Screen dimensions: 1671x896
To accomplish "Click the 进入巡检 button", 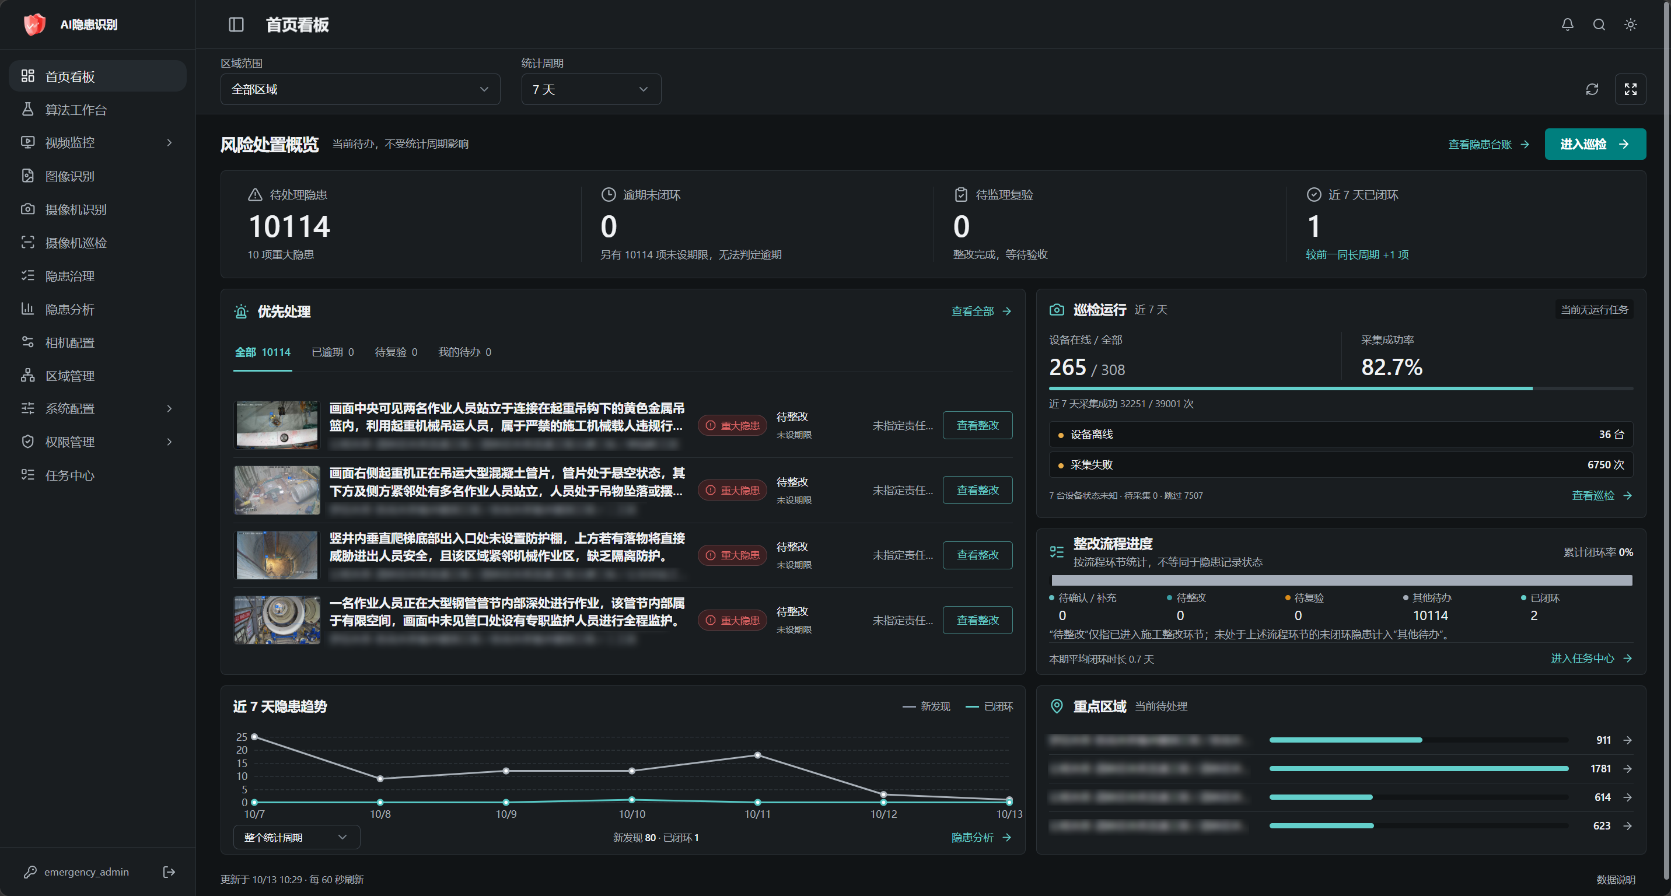I will [1595, 144].
